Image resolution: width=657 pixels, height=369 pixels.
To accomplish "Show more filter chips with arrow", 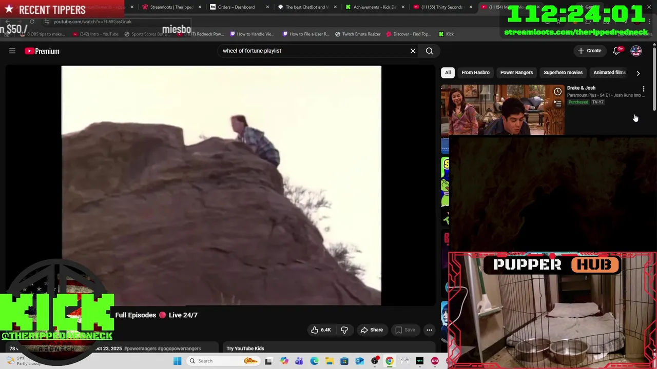I will point(638,73).
